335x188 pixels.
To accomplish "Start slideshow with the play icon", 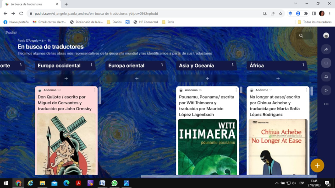I will pyautogui.click(x=326, y=90).
